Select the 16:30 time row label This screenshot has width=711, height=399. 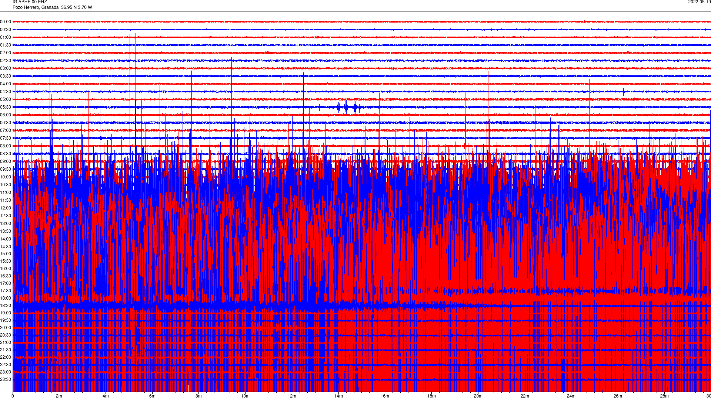pos(6,276)
